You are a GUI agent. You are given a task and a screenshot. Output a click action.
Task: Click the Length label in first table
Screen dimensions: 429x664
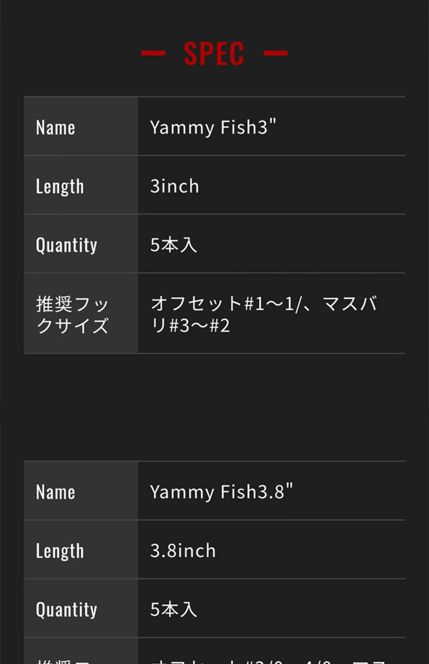(x=60, y=186)
